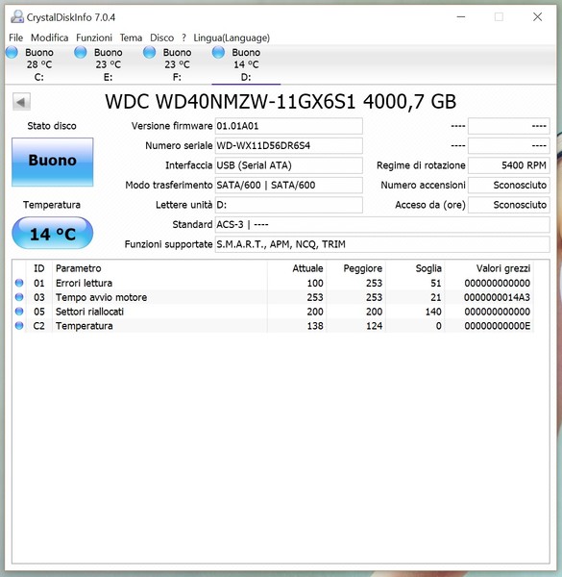
Task: Click the CrystalDiskInfo app icon in title bar
Action: [17, 17]
